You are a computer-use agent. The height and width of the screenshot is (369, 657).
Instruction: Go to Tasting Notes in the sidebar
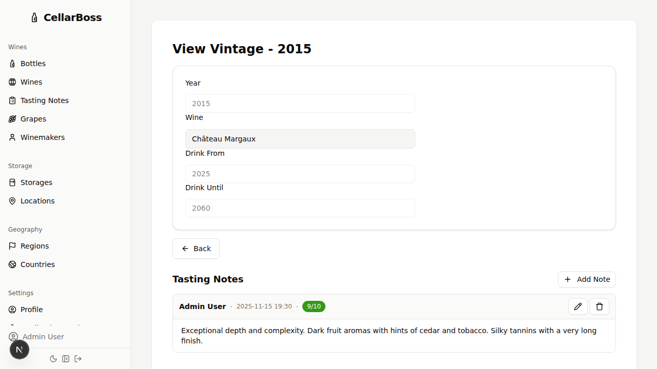(x=44, y=100)
